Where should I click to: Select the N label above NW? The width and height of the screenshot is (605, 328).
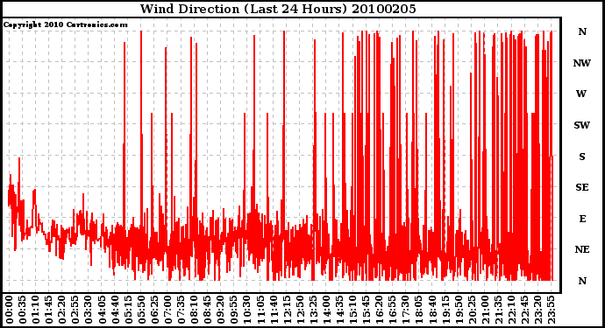(582, 31)
